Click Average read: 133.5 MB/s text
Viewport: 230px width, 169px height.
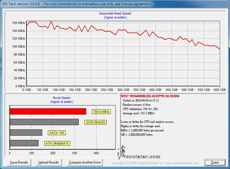pos(138,113)
